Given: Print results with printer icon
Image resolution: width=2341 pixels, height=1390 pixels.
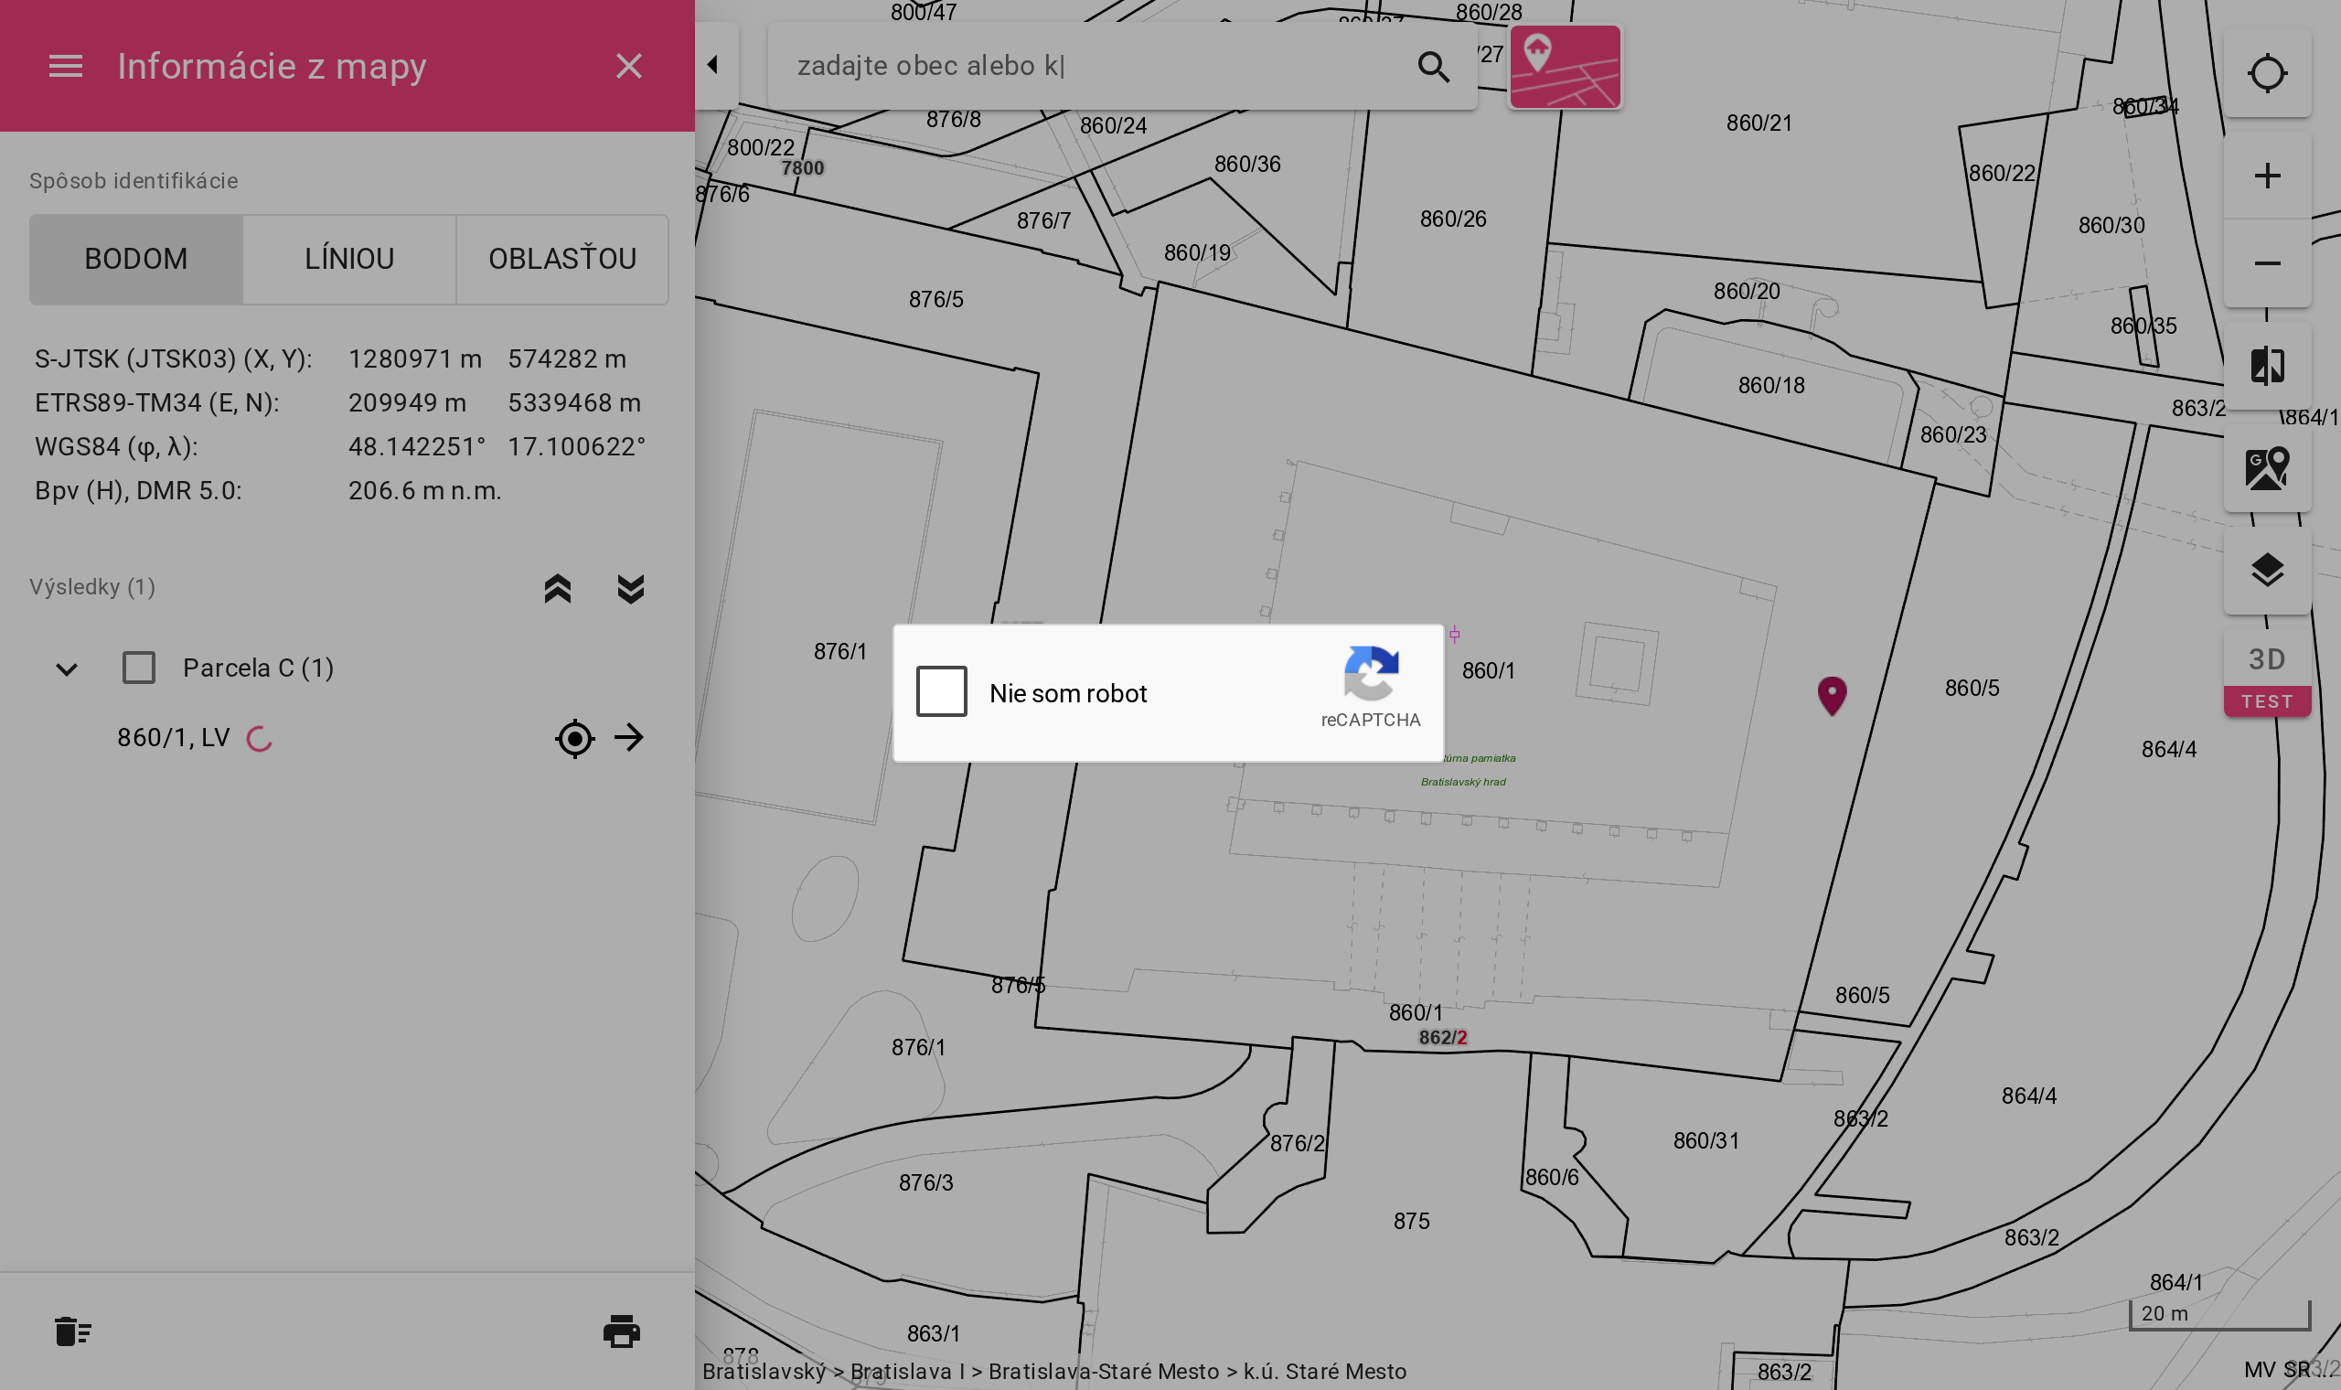Looking at the screenshot, I should [622, 1331].
